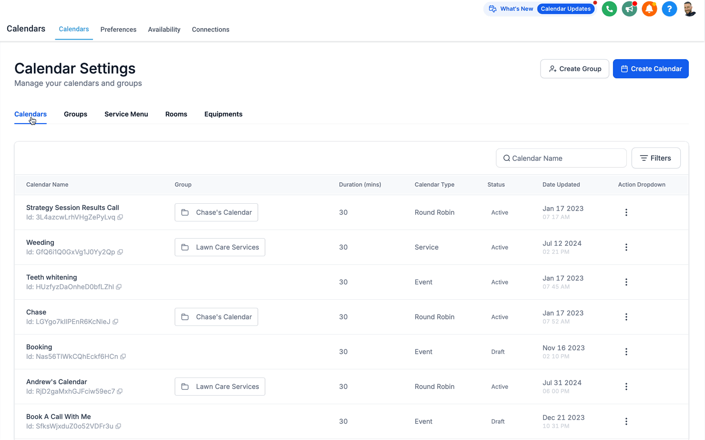
Task: Open action dropdown for Book A Call With Me
Action: click(626, 421)
